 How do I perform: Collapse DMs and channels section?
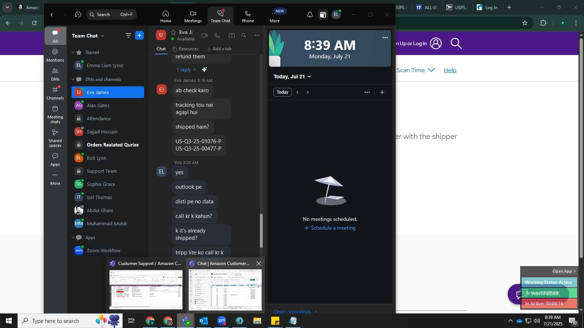(x=73, y=79)
